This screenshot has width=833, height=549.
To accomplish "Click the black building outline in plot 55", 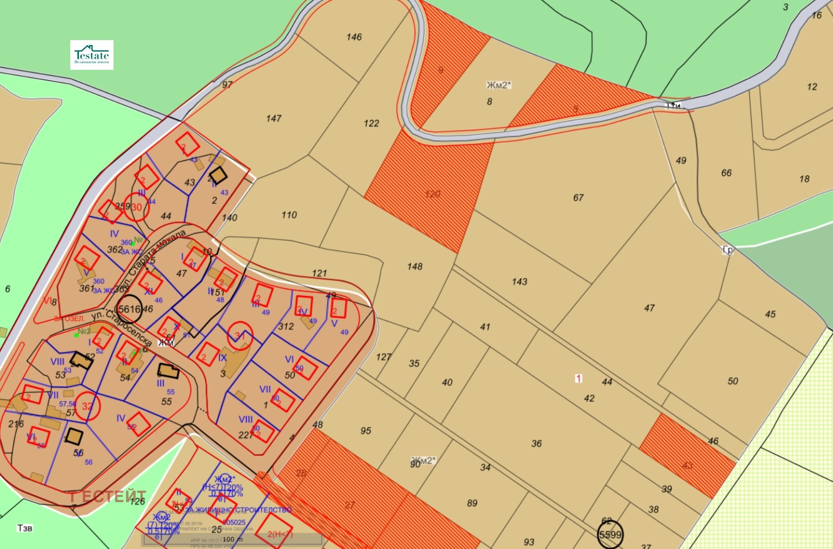I will click(168, 371).
